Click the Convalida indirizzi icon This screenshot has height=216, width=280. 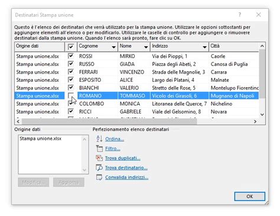point(99,177)
